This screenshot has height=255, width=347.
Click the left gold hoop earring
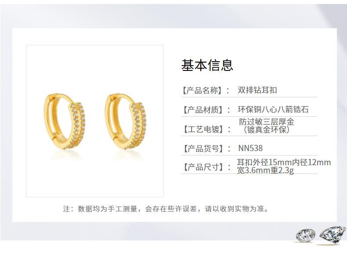coord(65,121)
